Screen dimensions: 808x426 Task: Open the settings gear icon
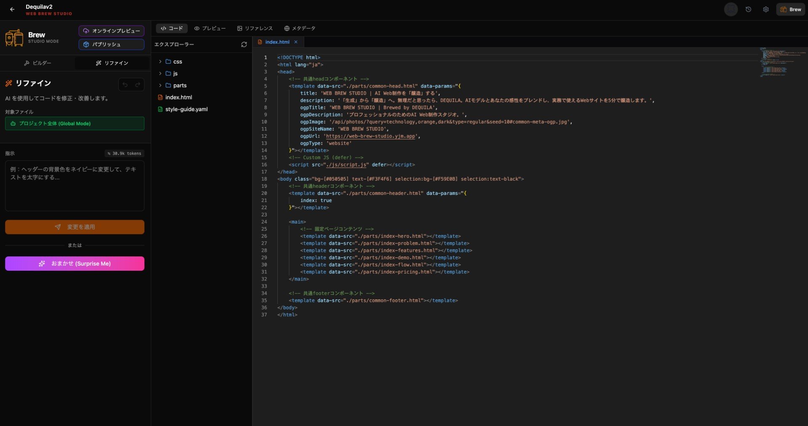[x=766, y=9]
